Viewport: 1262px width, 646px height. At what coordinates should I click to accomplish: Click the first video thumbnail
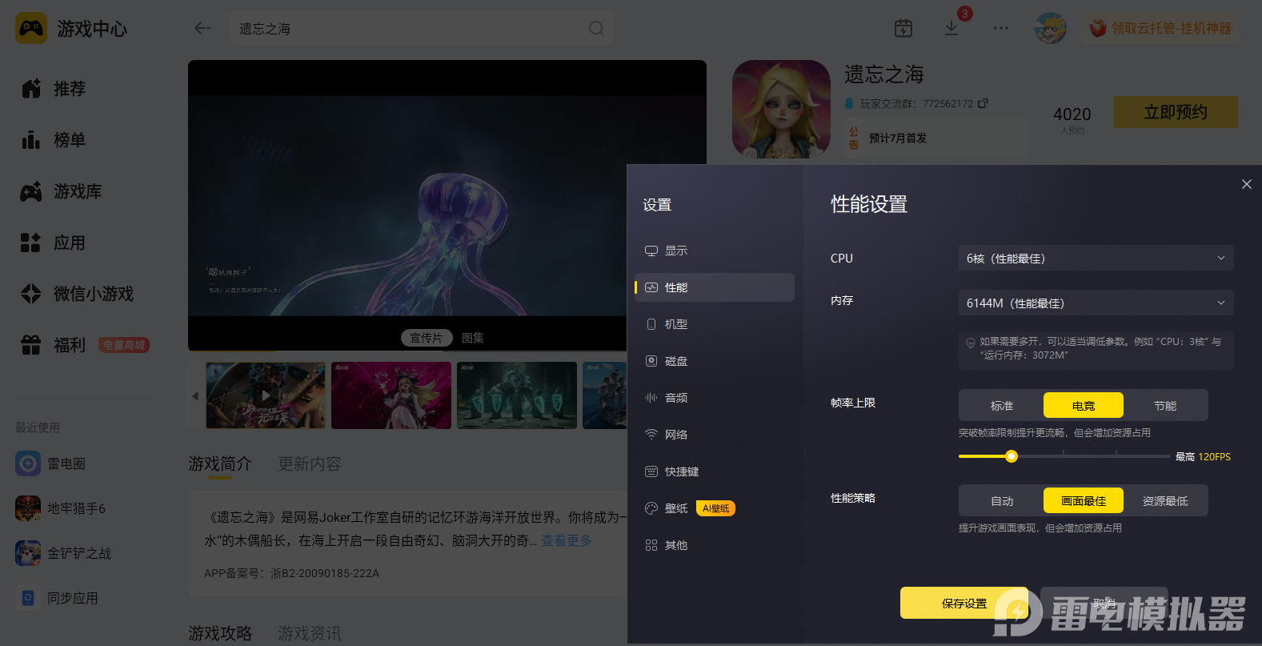(x=266, y=395)
